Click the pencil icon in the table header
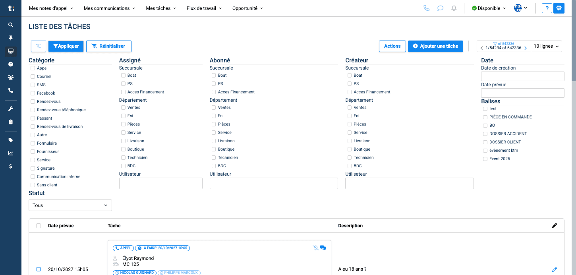The height and width of the screenshot is (275, 576). [x=555, y=226]
